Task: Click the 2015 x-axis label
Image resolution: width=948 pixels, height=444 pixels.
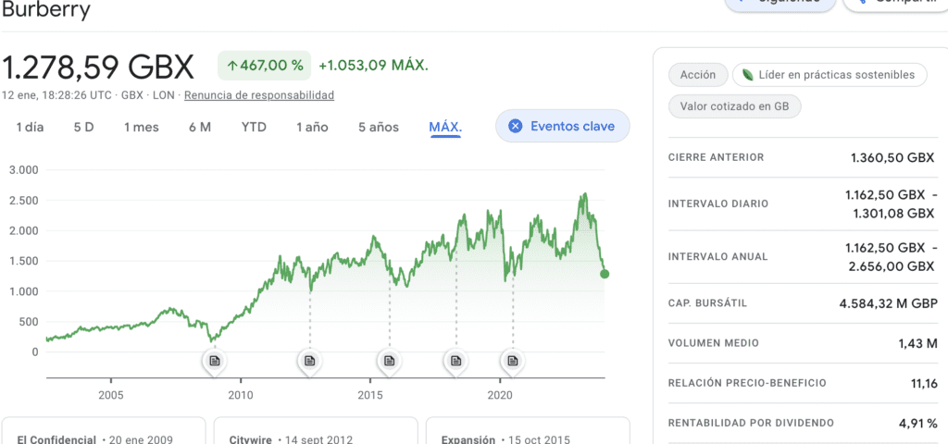Action: 370,396
